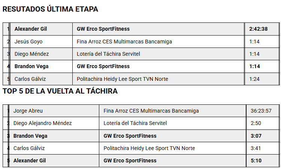Click the stage winner time 2:42:38
This screenshot has height=168, width=281.
(x=258, y=29)
